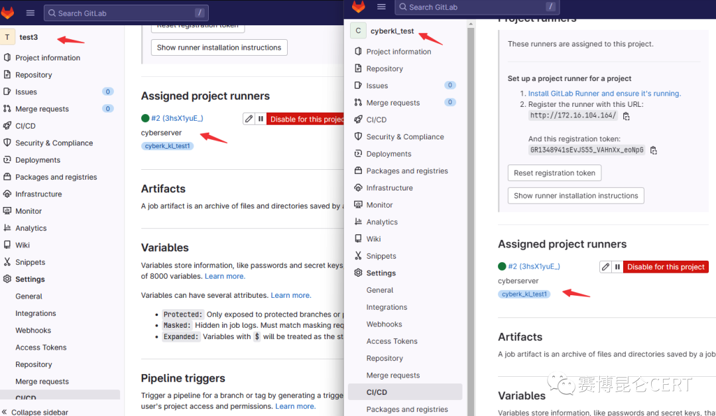Open the cyberkl_test project avatar

pos(358,31)
